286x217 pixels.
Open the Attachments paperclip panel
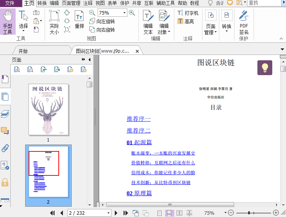pyautogui.click(x=5, y=148)
